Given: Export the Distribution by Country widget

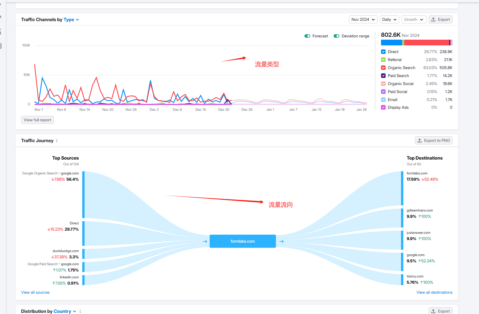Looking at the screenshot, I should tap(440, 311).
